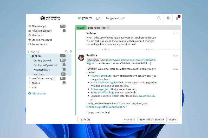Image resolution: width=208 pixels, height=138 pixels.
Task: Click the general stream title in header
Action: pyautogui.click(x=87, y=18)
